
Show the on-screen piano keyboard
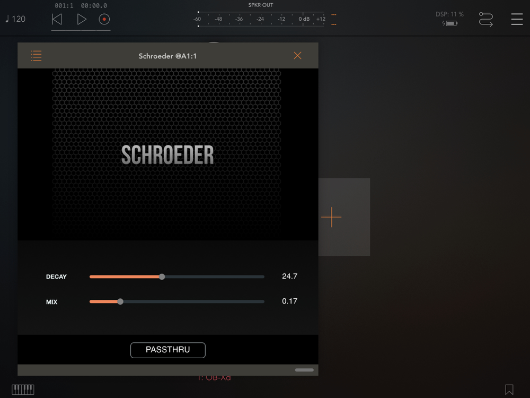click(x=23, y=390)
